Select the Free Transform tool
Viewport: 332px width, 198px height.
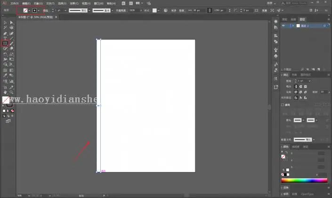(11, 59)
